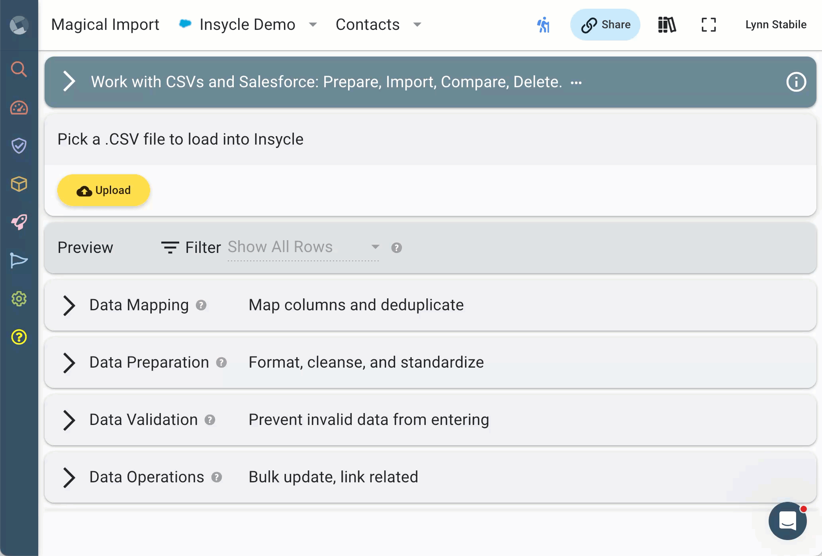Click the ellipsis after banner description
822x556 pixels.
576,83
